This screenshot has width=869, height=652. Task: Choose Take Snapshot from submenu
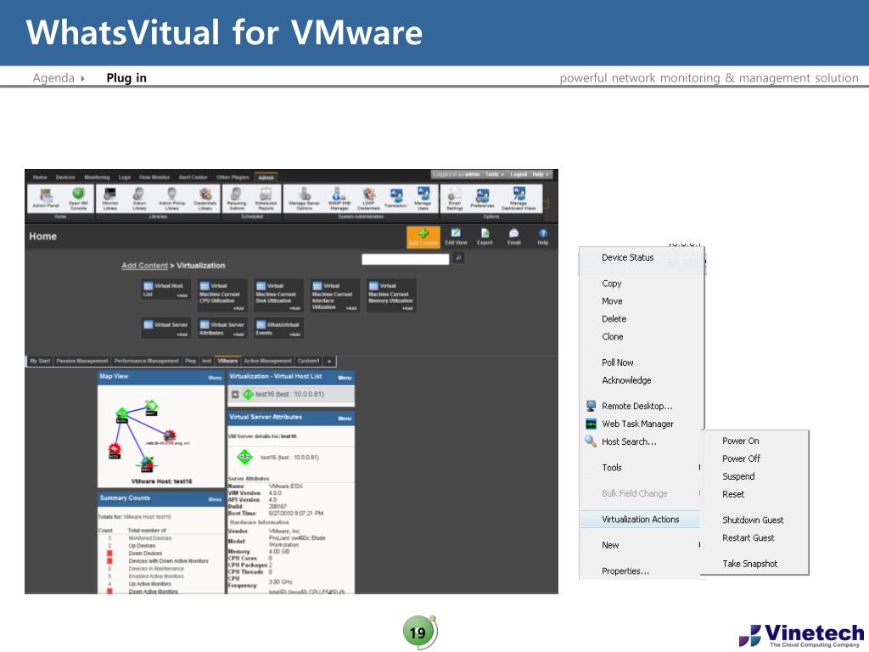coord(750,564)
